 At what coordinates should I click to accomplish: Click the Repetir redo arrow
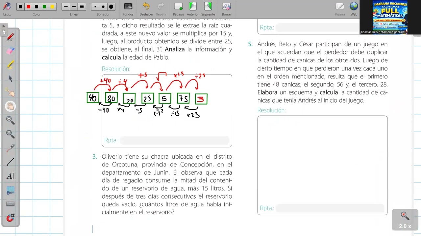[x=161, y=9]
